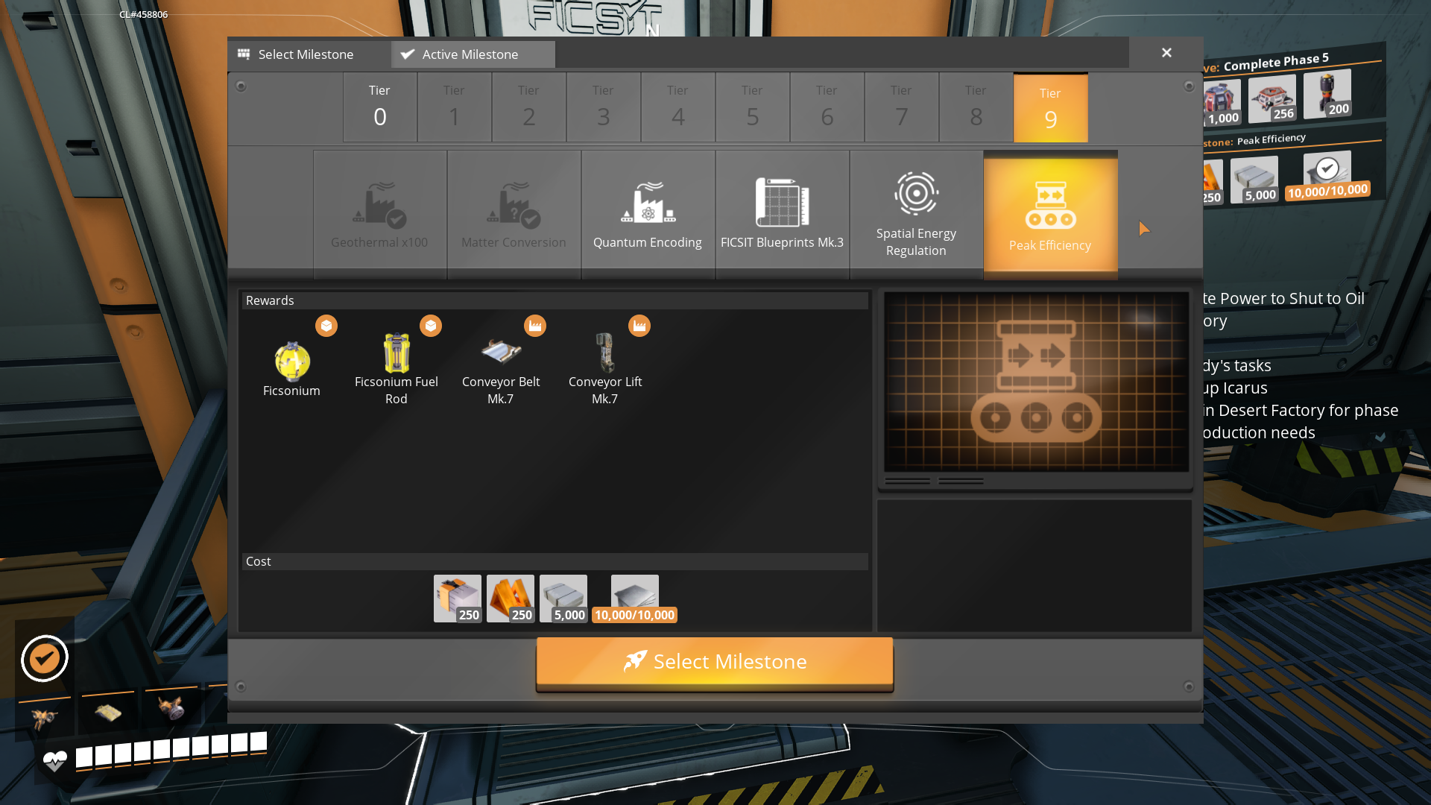This screenshot has width=1431, height=805.
Task: Click the 5,000 cost item icon
Action: 563,598
